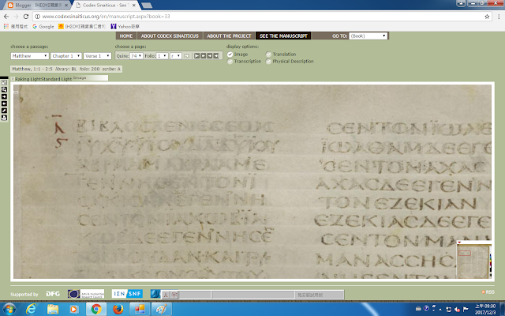Viewport: 505px width, 316px height.
Task: Close the Blogger browser tab
Action: click(x=66, y=6)
